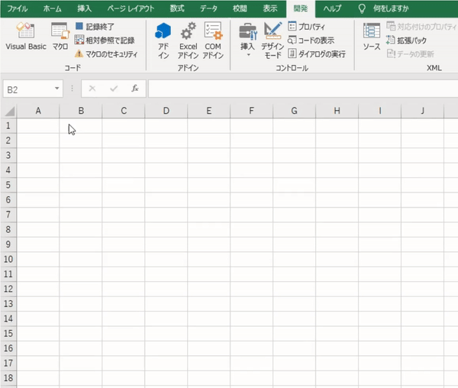Click the formula bar enter checkmark

click(x=114, y=89)
